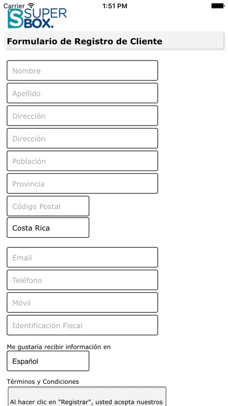Click the terms text box mentioning "Registrar"

point(87,396)
